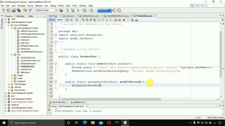The height and width of the screenshot is (126, 225).
Task: Click the Task View taskbar icon
Action: click(x=76, y=123)
